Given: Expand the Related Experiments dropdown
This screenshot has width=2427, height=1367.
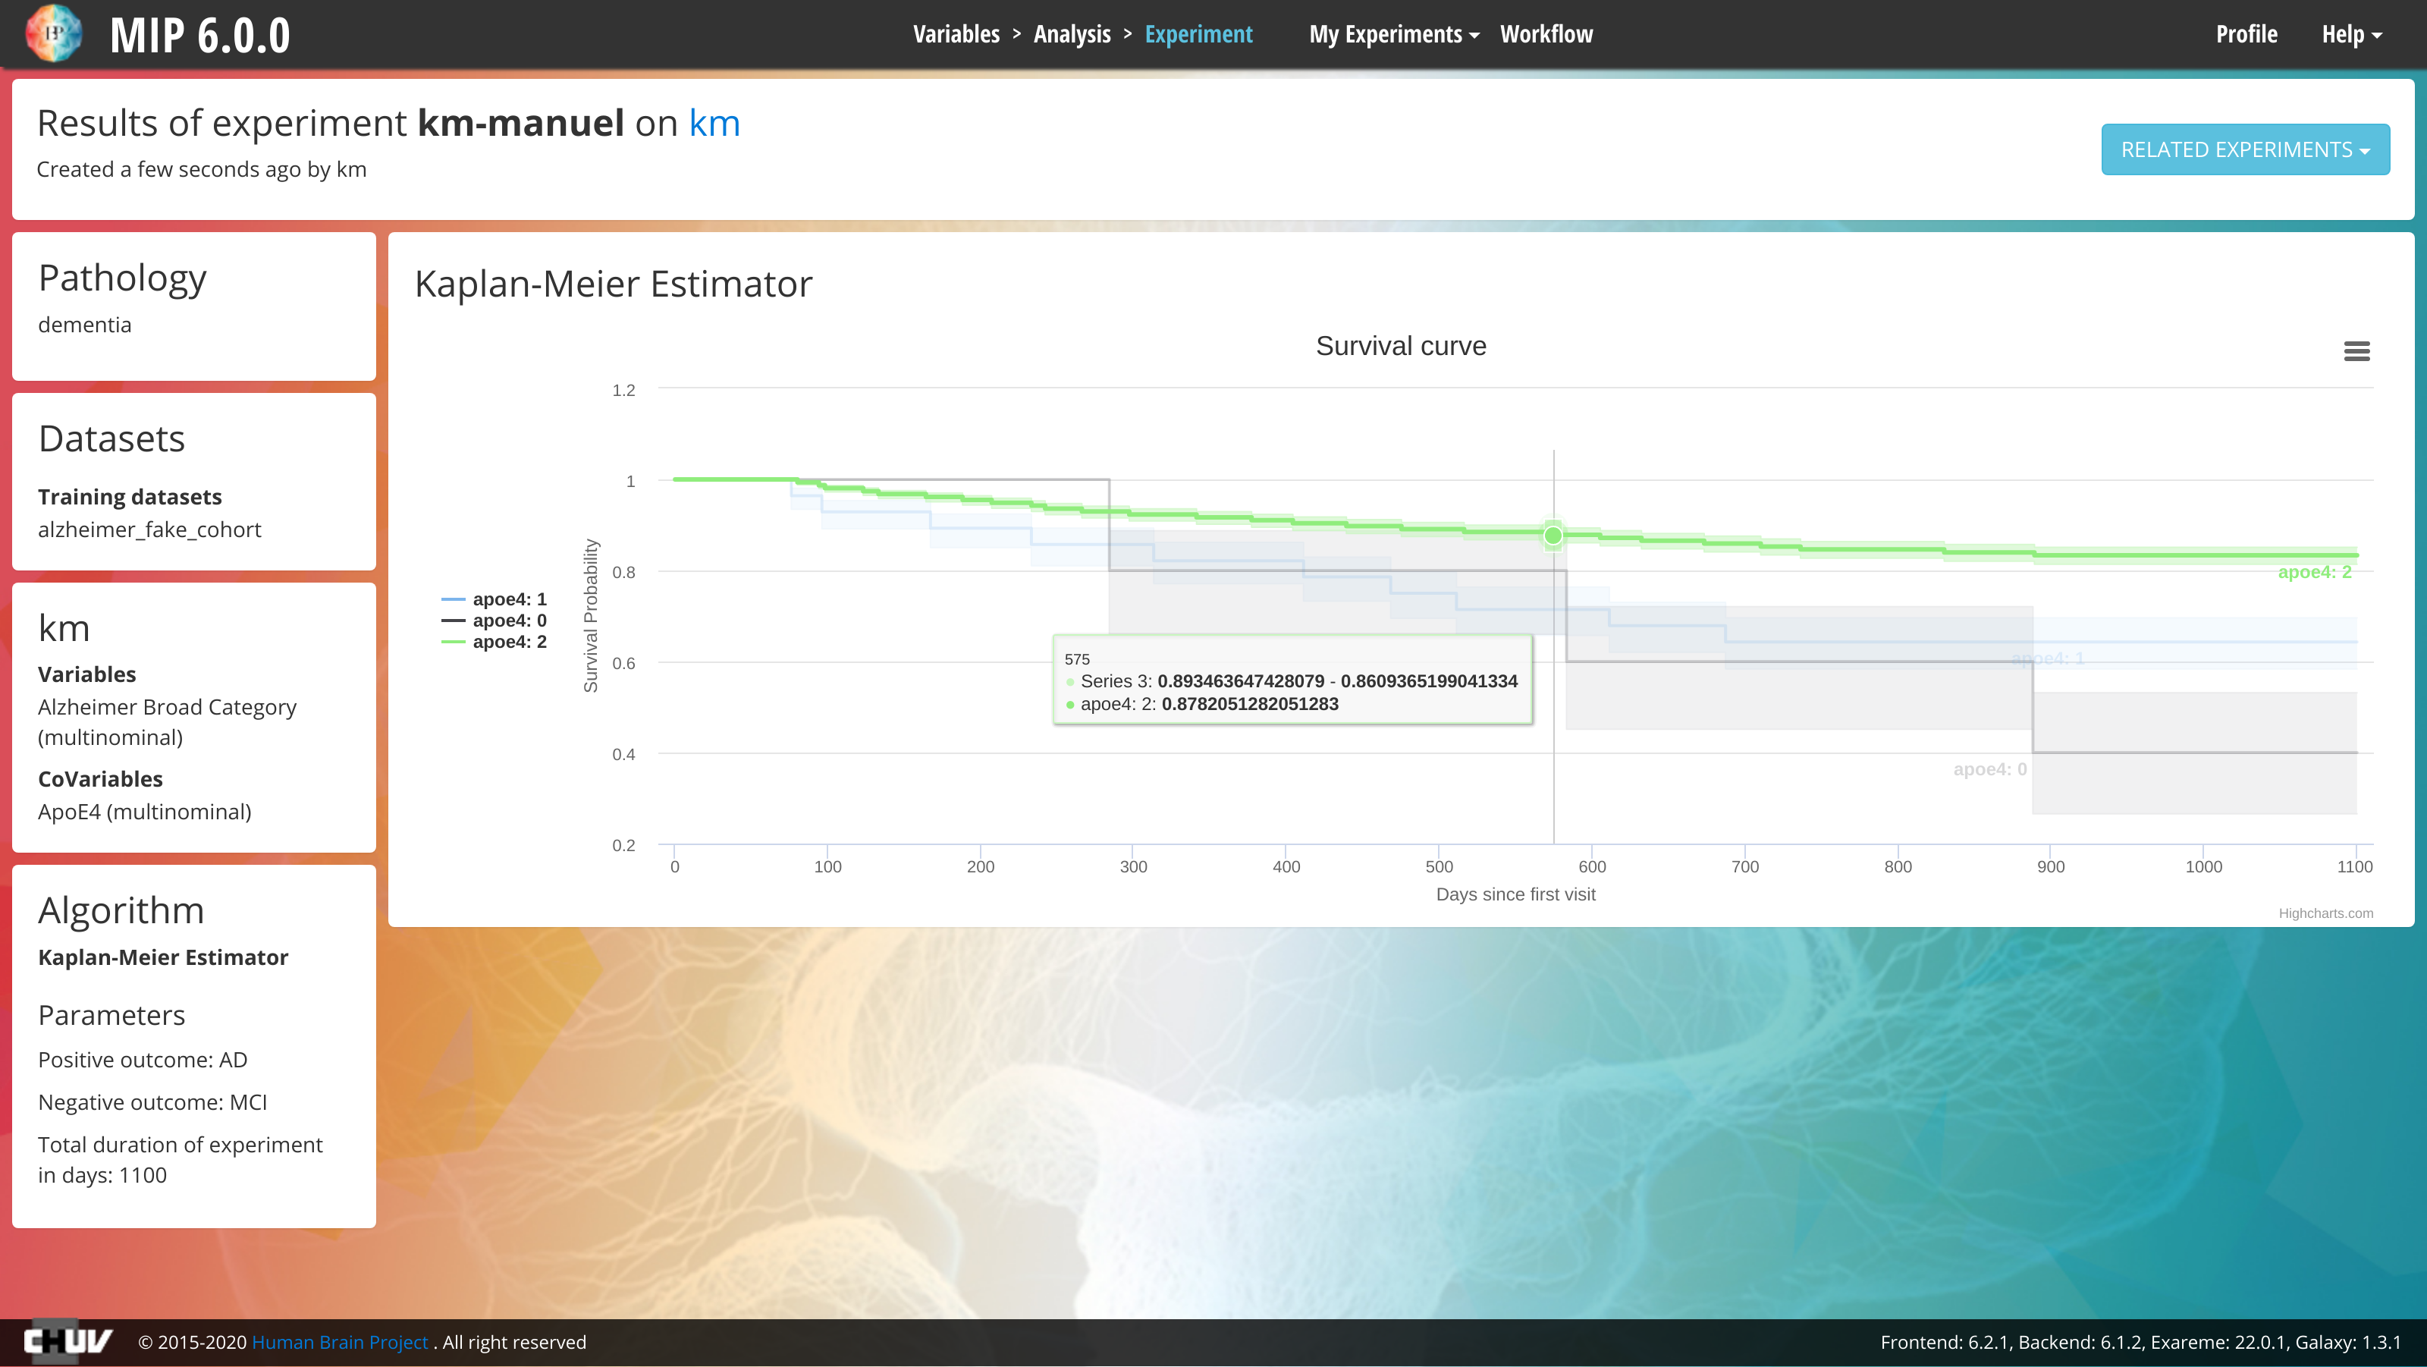Looking at the screenshot, I should click(2244, 149).
